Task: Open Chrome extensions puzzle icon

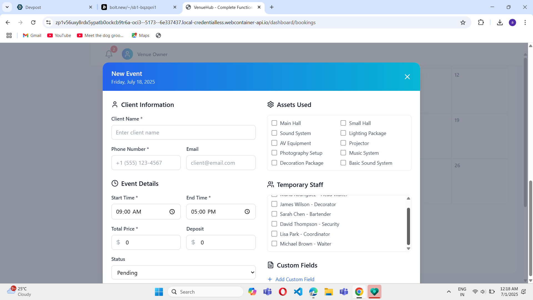Action: (x=481, y=22)
